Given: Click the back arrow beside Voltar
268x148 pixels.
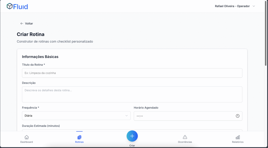Looking at the screenshot, I should pyautogui.click(x=22, y=23).
